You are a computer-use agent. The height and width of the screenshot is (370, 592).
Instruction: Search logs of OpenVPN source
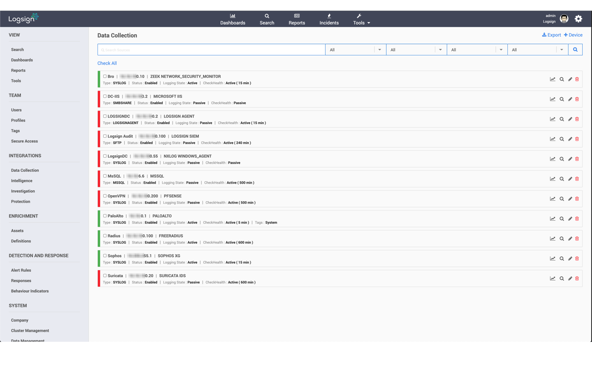562,198
